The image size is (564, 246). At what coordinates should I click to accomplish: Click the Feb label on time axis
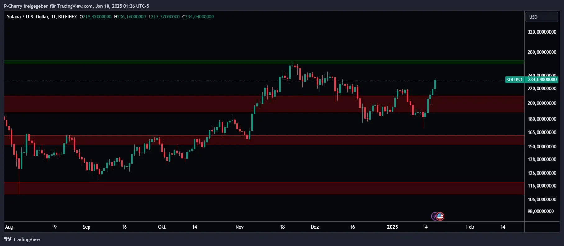470,227
